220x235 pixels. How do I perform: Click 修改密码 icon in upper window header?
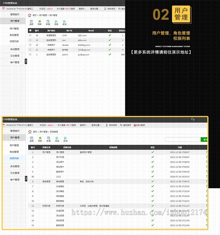pyautogui.click(x=105, y=9)
